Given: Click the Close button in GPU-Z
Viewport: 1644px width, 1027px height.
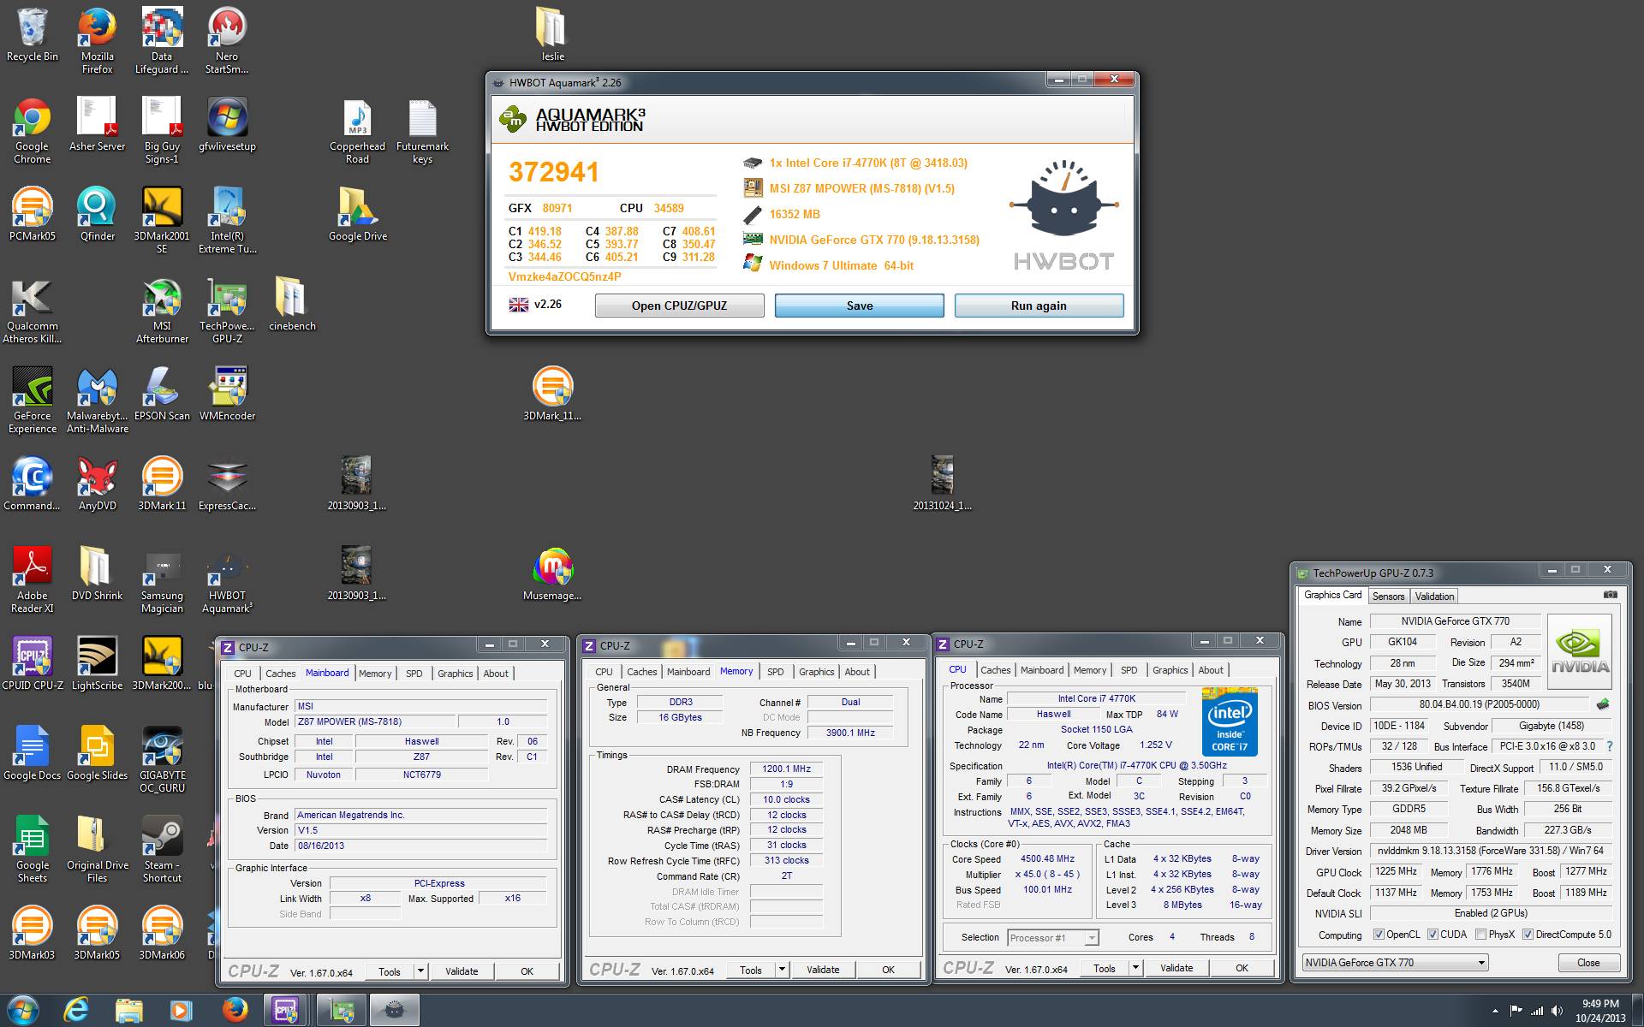Looking at the screenshot, I should click(1588, 963).
